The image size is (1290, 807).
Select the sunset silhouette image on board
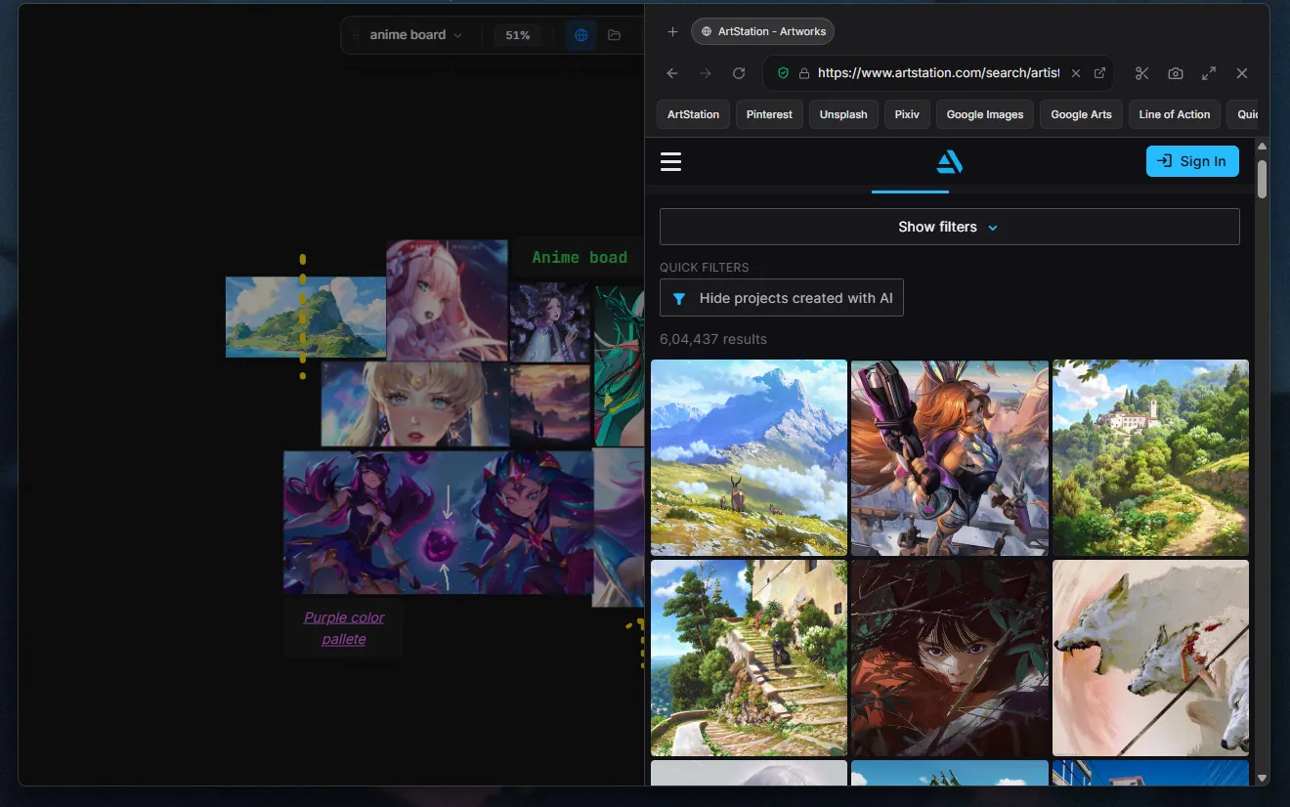(550, 405)
